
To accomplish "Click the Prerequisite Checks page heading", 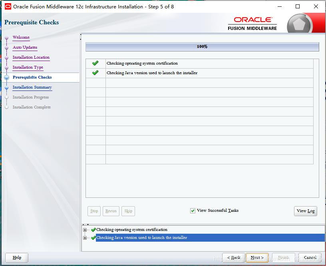I will click(x=32, y=22).
